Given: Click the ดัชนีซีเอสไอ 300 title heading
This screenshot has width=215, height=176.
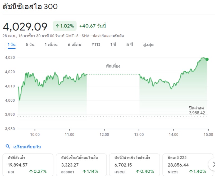Looking at the screenshot, I should pyautogui.click(x=30, y=7).
